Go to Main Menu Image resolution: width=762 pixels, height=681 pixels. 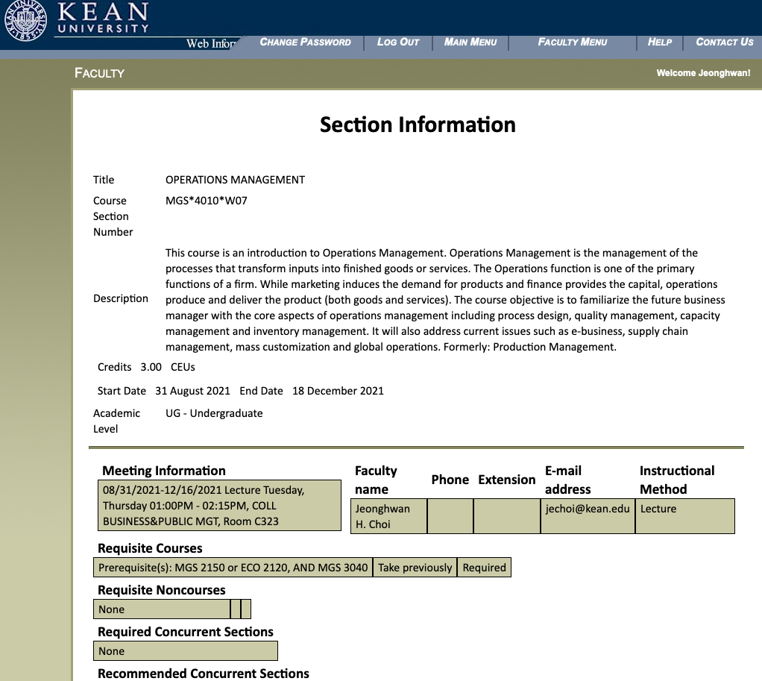pos(470,43)
